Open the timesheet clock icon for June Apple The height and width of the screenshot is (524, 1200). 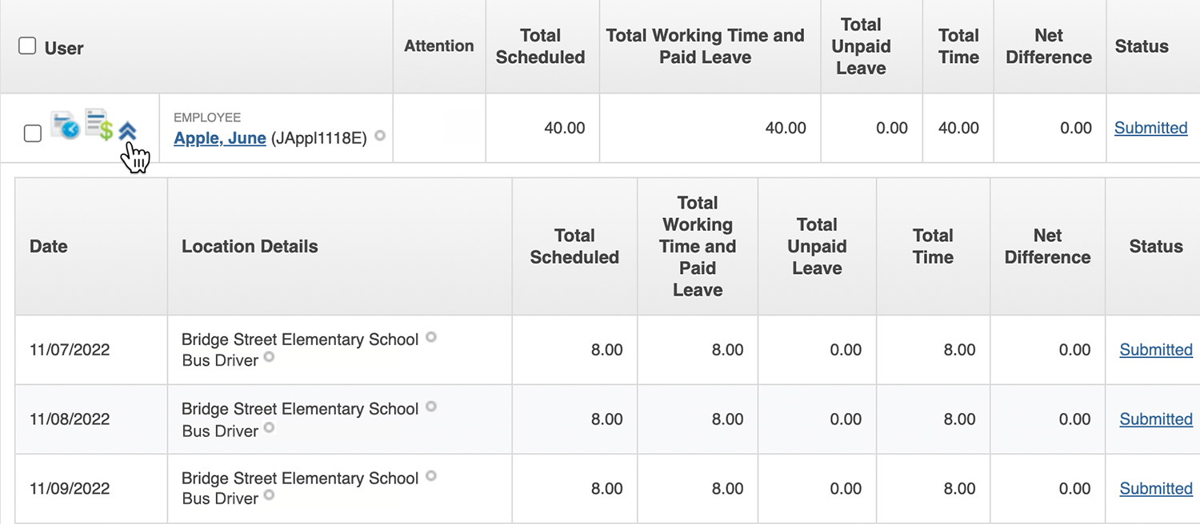[65, 126]
